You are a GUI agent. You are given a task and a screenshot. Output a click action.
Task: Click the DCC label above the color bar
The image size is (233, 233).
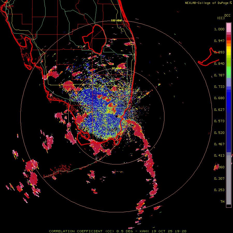pyautogui.click(x=227, y=16)
